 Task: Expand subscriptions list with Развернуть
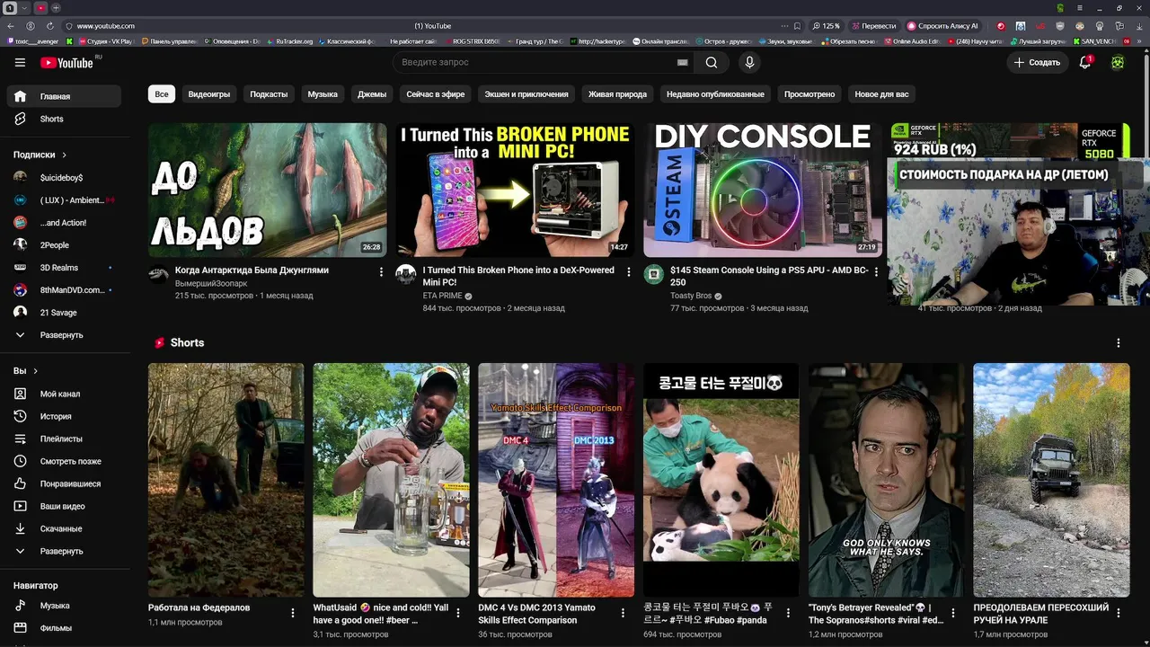click(65, 335)
